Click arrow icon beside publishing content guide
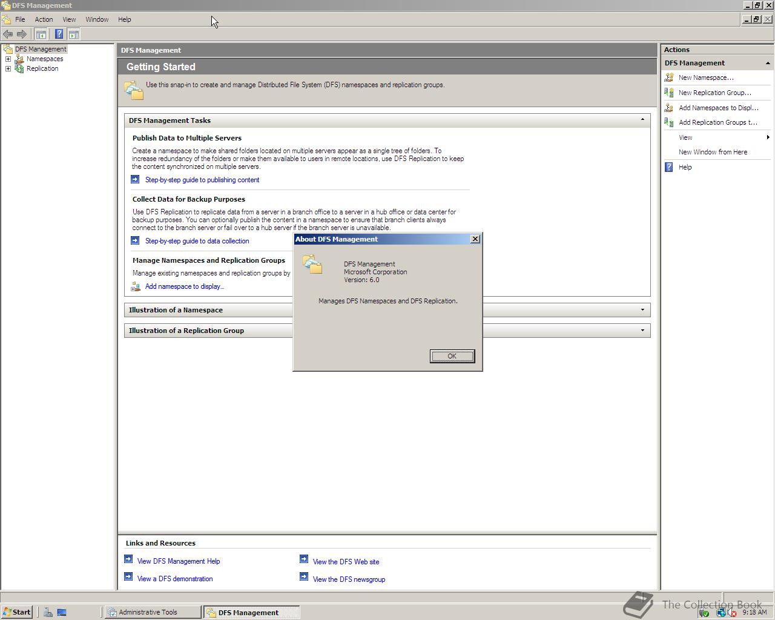This screenshot has height=620, width=775. coord(135,179)
